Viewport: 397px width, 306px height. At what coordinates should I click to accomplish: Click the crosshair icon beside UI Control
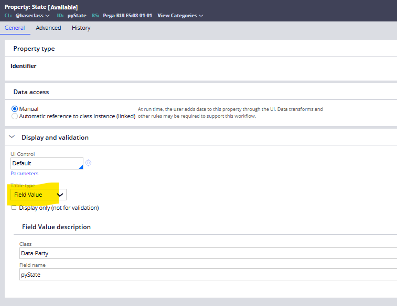coord(88,163)
